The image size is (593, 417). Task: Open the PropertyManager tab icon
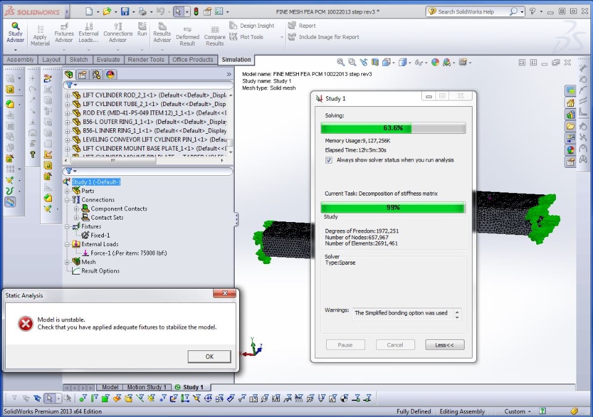pos(82,75)
